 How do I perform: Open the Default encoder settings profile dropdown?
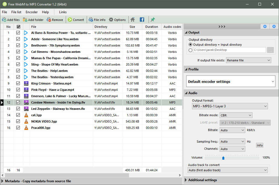point(231,81)
